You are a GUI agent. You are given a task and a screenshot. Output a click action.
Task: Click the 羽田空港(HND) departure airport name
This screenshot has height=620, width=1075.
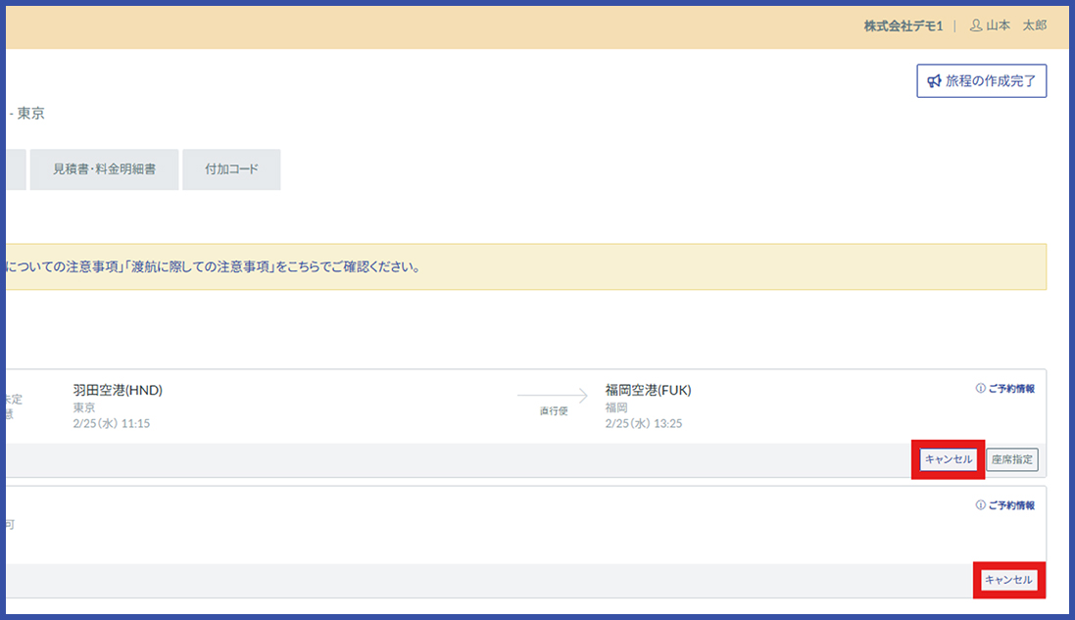(x=118, y=390)
